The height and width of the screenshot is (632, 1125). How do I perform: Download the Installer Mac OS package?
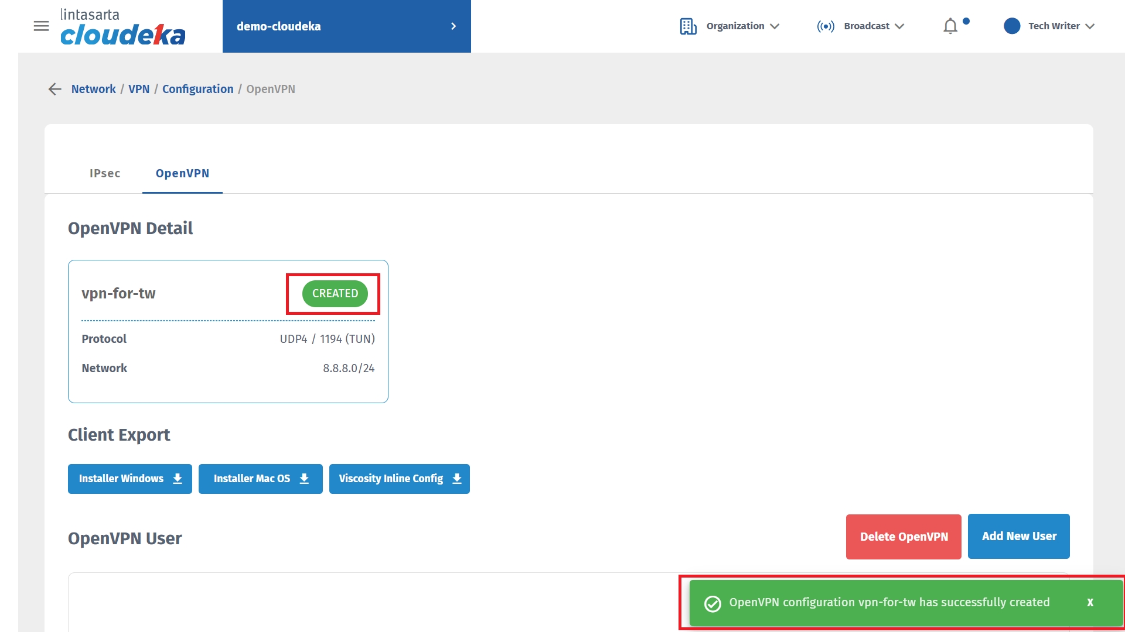(x=261, y=479)
